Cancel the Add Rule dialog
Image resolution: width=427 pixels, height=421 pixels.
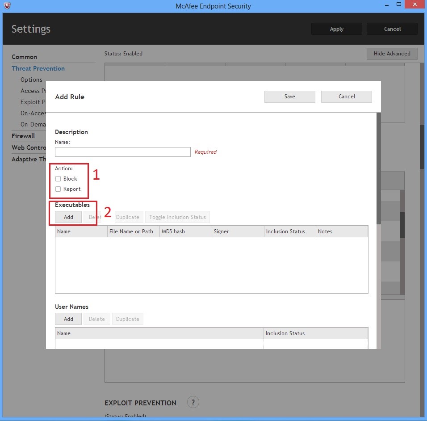click(x=346, y=97)
